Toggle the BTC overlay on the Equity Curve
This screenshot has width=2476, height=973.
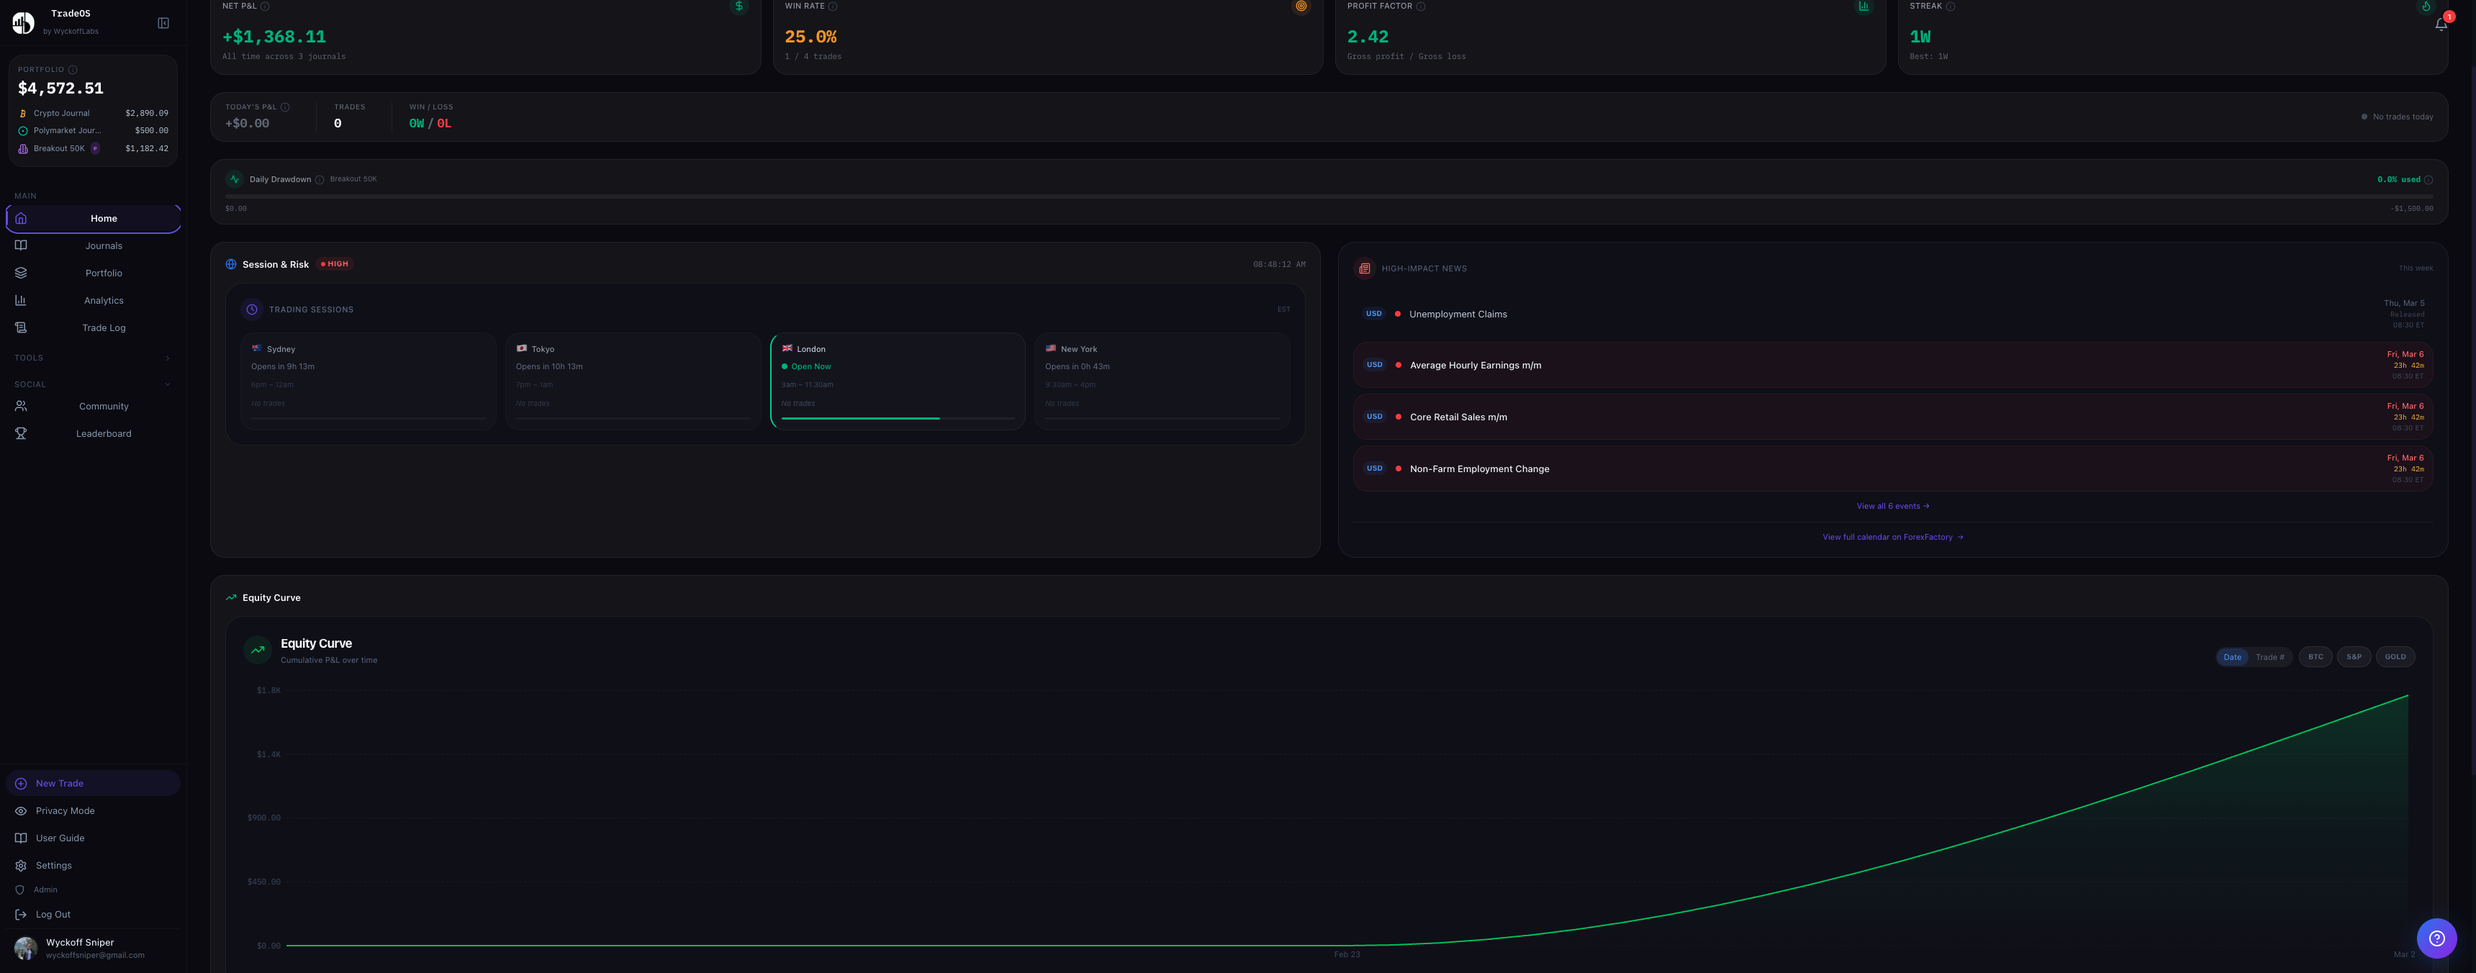tap(2315, 656)
